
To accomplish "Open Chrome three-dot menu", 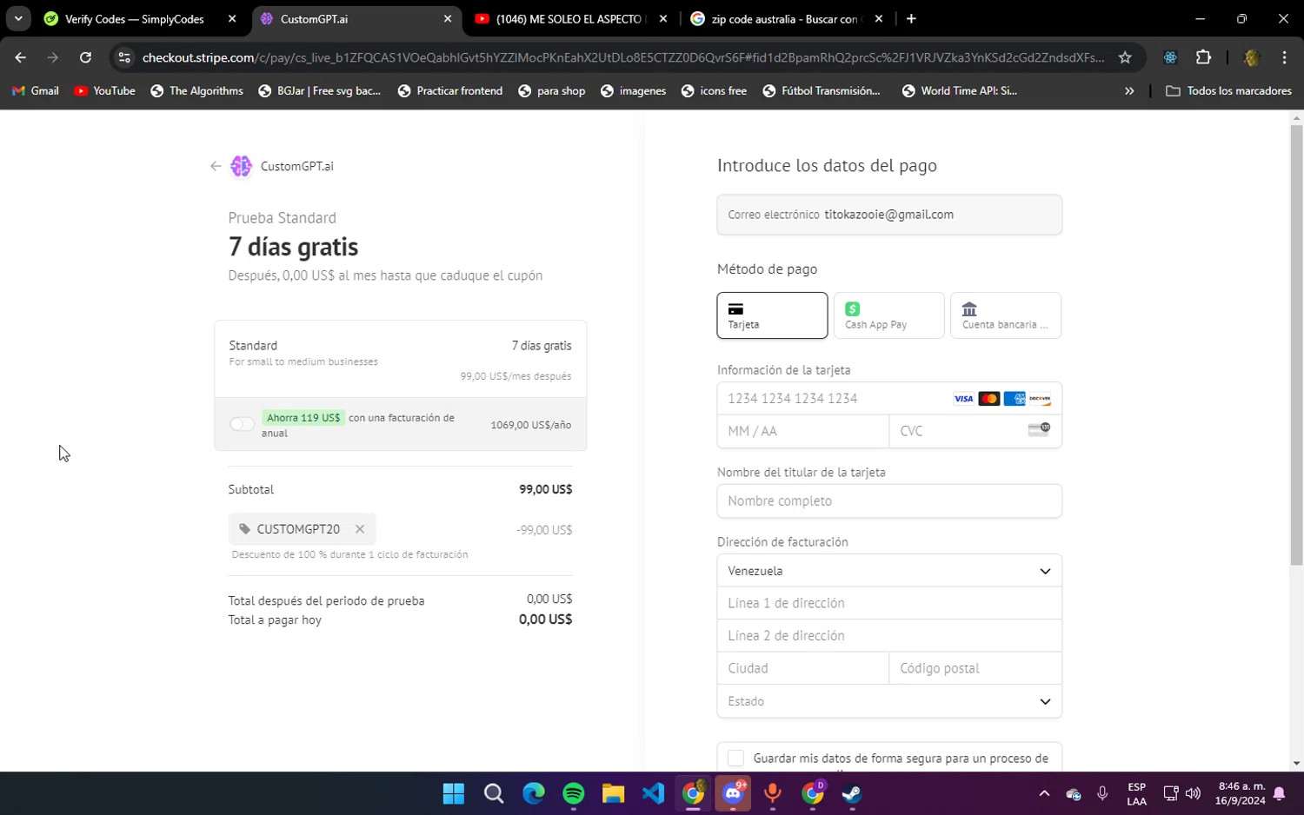I will (x=1284, y=57).
